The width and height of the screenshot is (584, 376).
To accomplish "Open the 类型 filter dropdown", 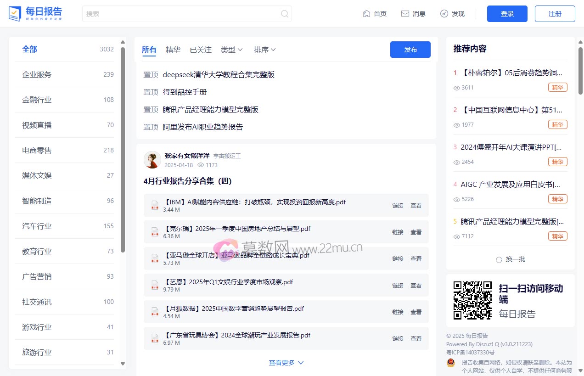I will [x=231, y=50].
